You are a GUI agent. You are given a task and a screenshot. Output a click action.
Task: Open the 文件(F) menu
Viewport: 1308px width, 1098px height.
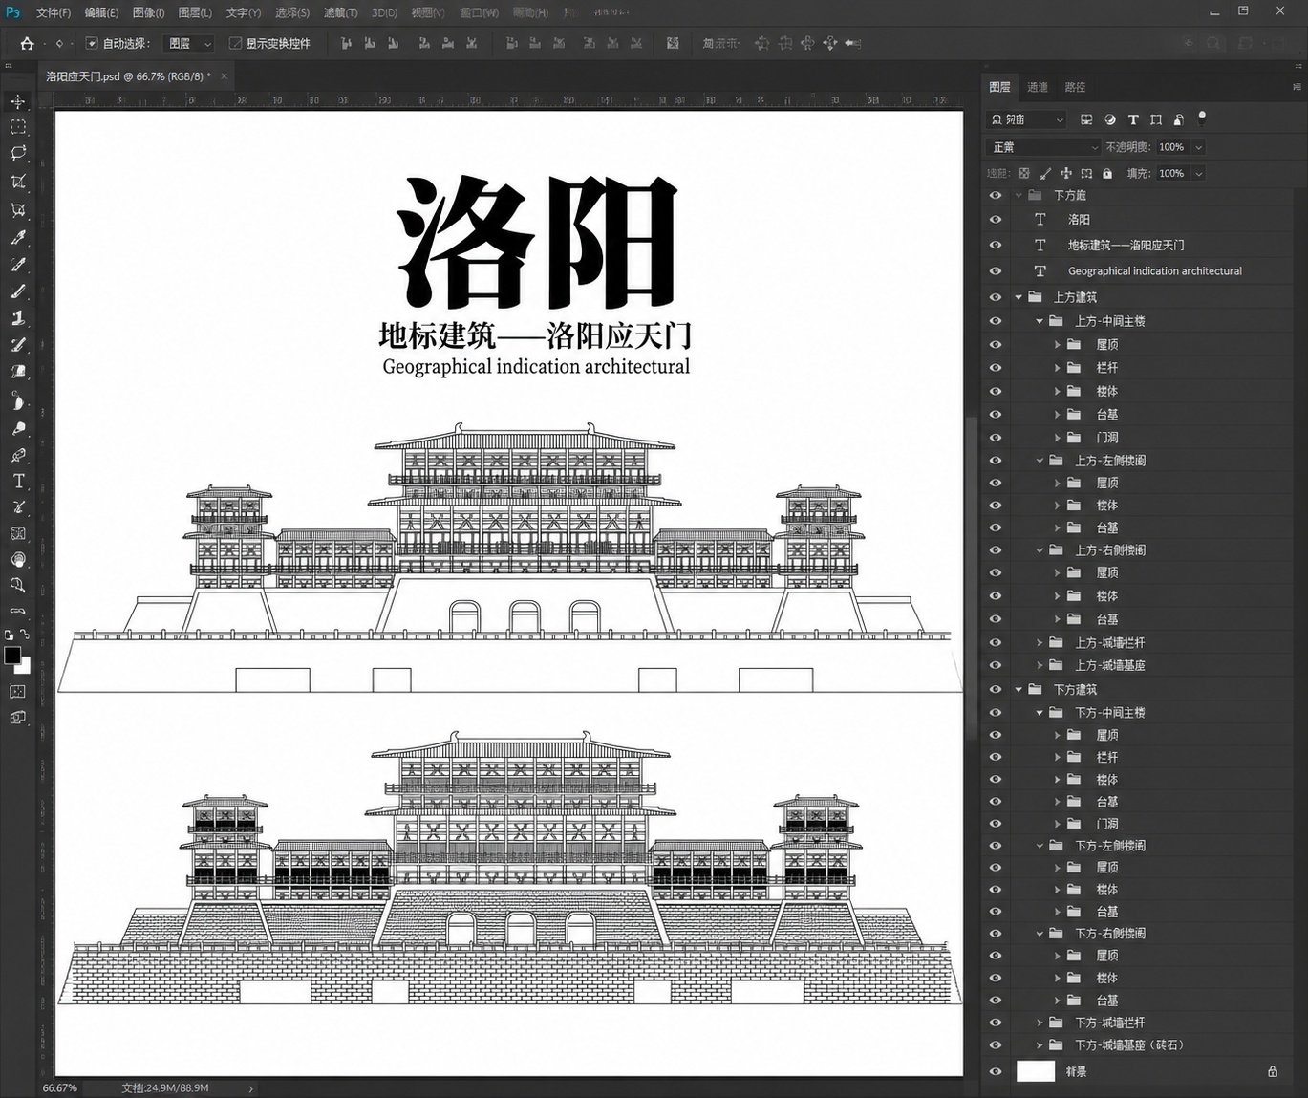[x=54, y=12]
